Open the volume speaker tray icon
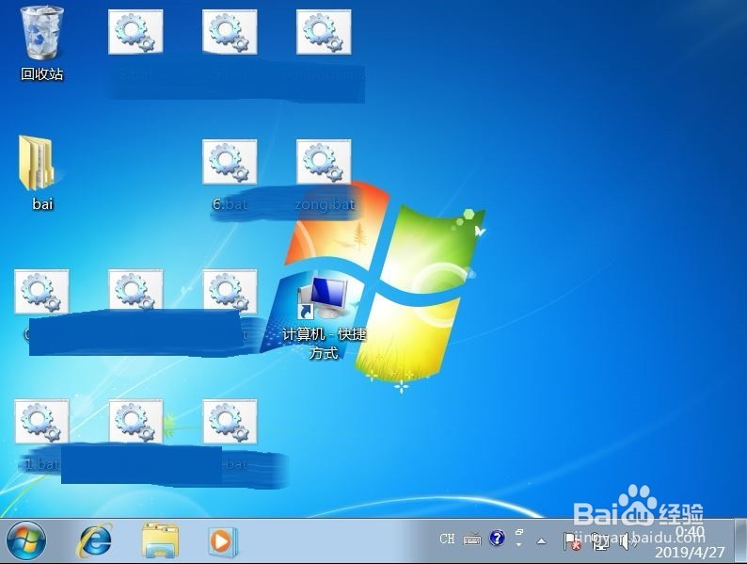 point(628,541)
